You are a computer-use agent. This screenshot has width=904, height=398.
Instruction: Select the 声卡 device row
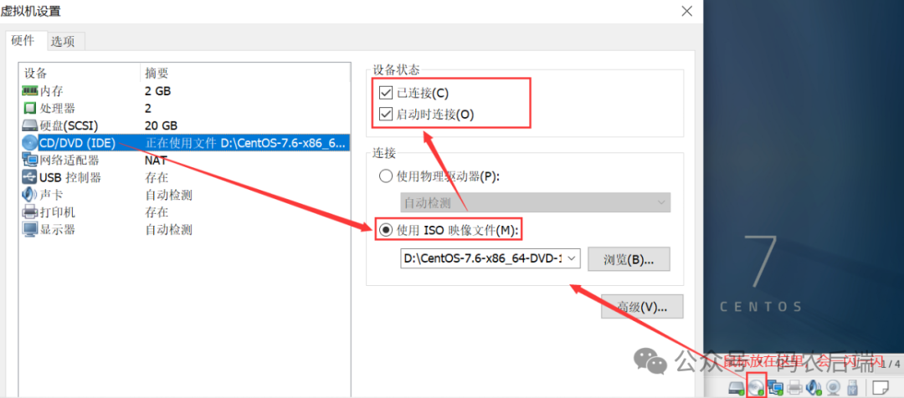pos(184,195)
